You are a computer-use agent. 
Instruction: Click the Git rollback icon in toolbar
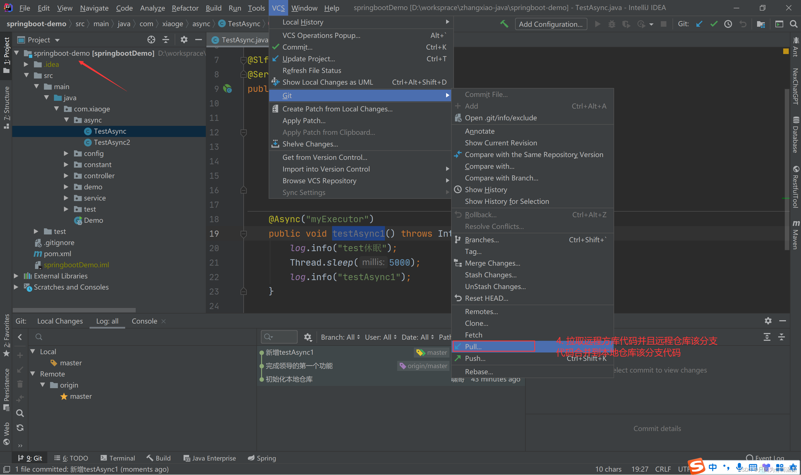pyautogui.click(x=743, y=24)
